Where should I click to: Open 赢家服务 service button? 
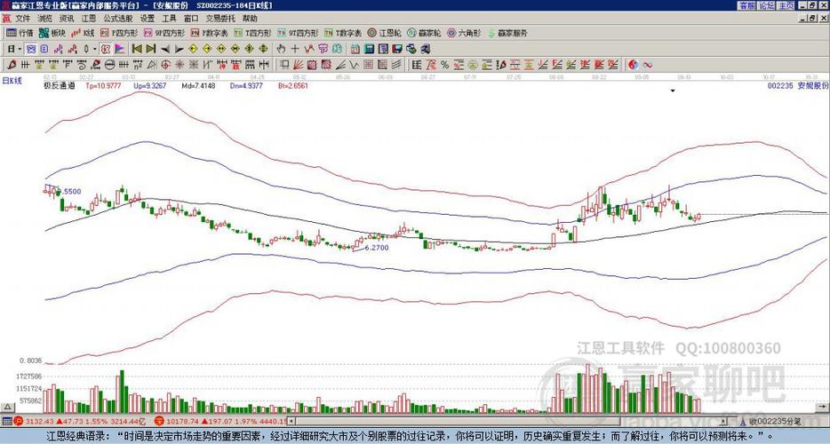pos(507,33)
